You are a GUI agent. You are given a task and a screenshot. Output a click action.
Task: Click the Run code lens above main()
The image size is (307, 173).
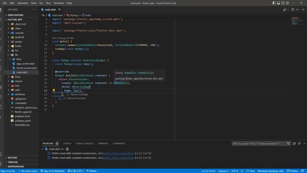(x=54, y=38)
